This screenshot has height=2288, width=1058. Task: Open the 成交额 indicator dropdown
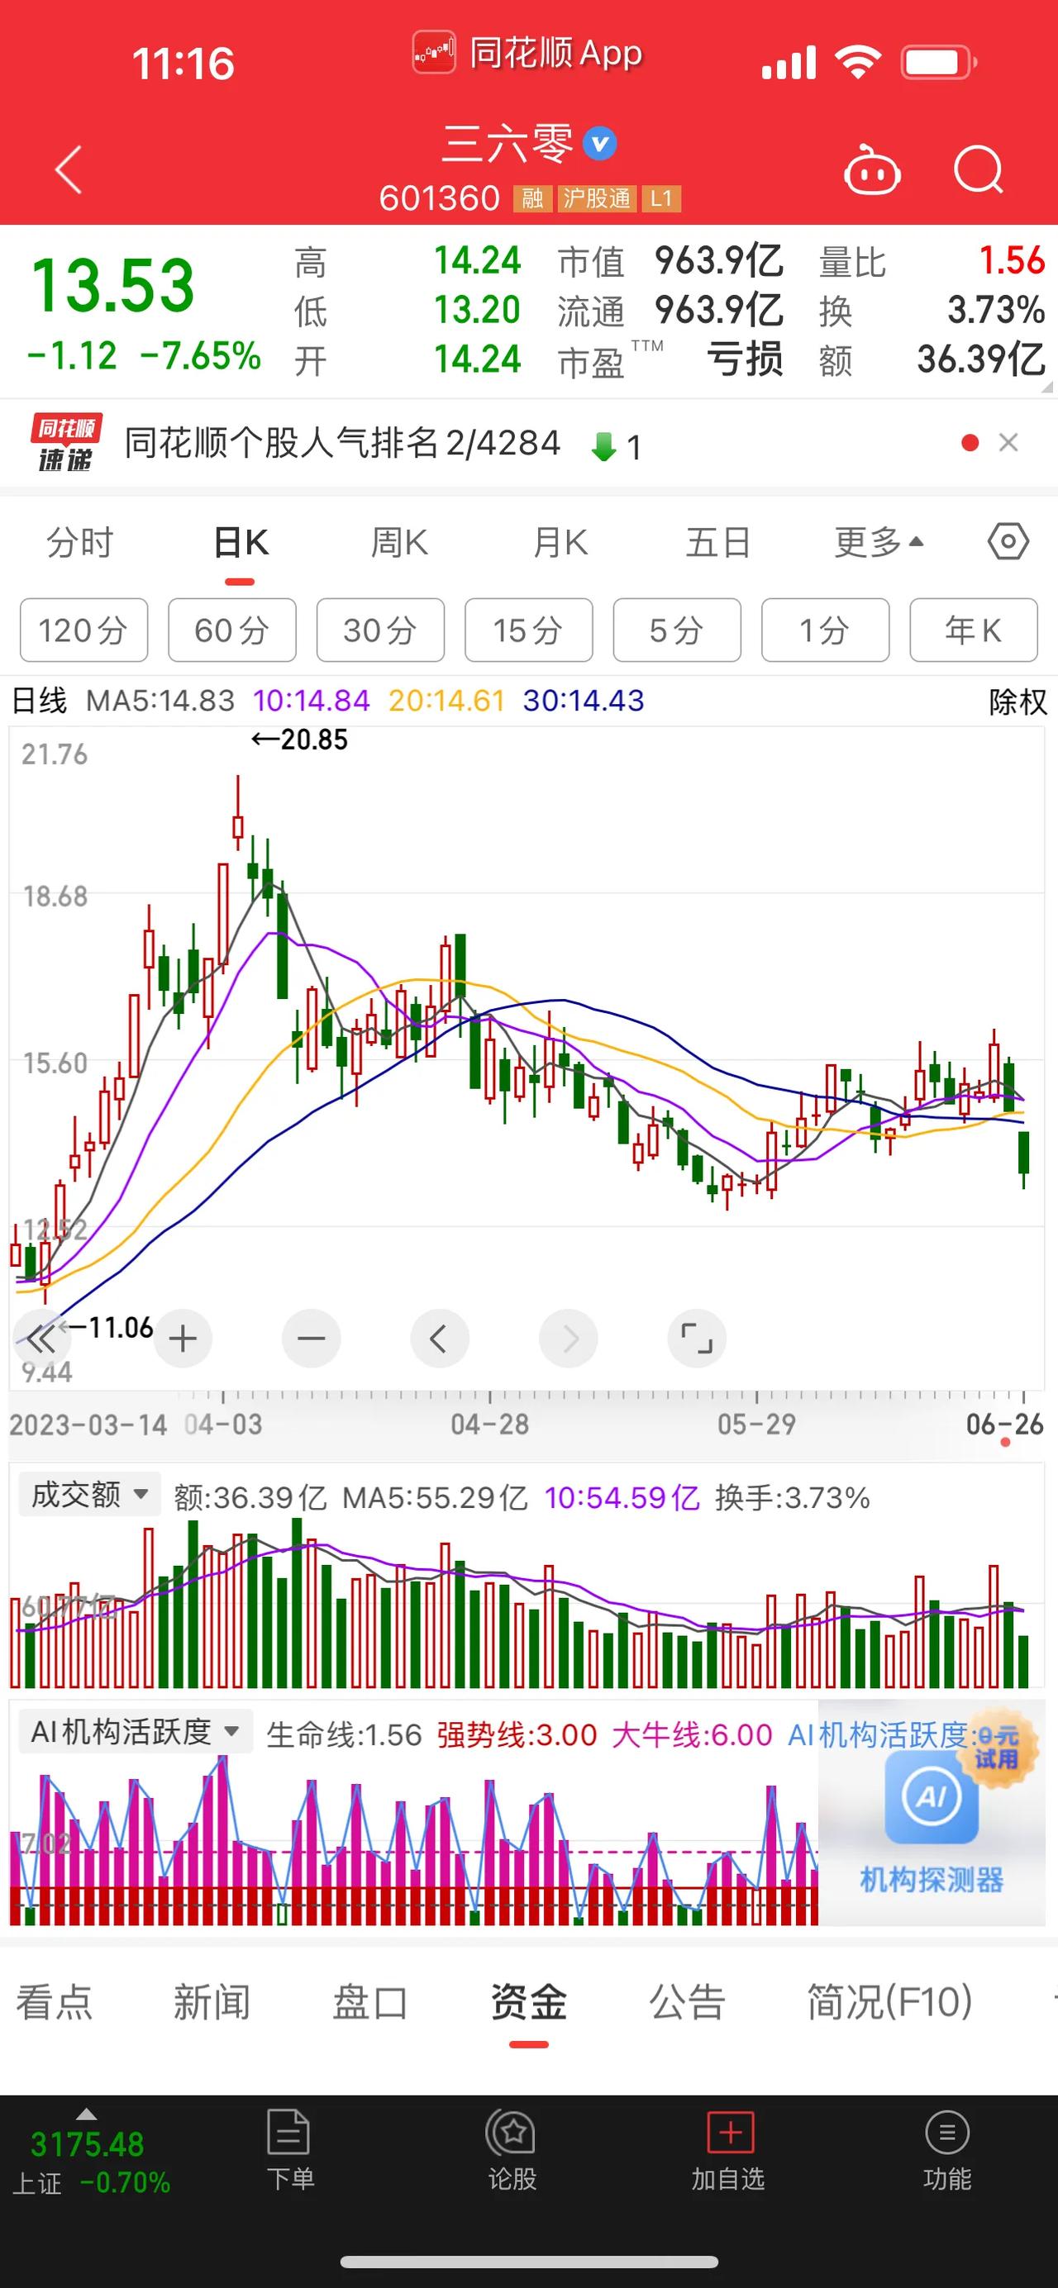coord(90,1495)
